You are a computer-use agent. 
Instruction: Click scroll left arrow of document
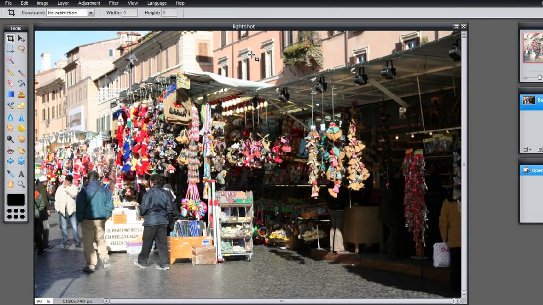[106, 301]
